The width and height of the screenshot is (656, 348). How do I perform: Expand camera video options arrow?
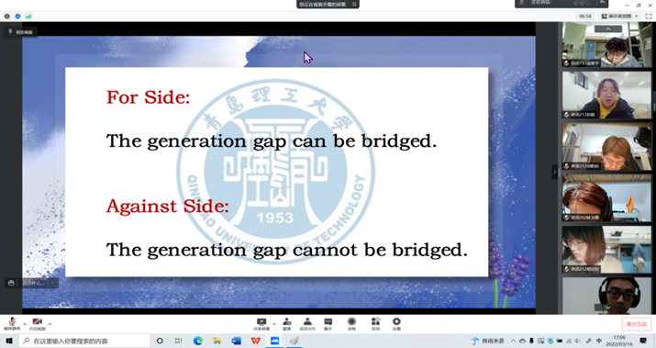(x=50, y=324)
